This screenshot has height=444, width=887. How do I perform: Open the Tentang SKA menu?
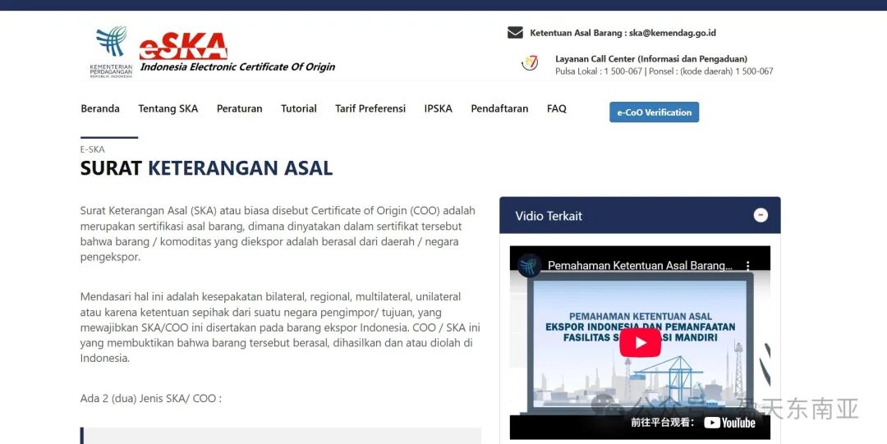tap(168, 108)
